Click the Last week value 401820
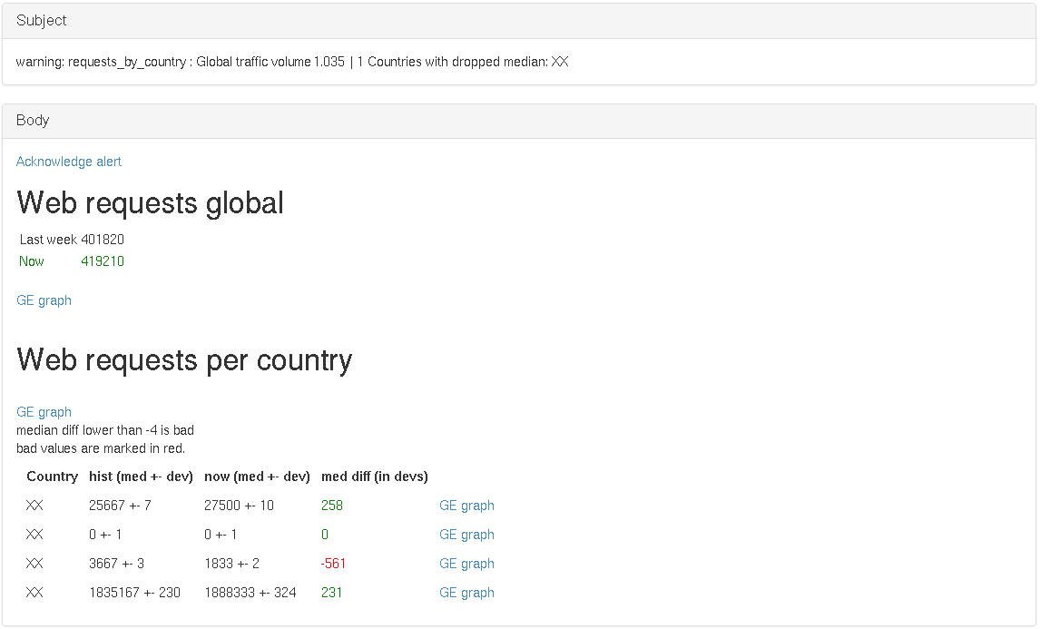This screenshot has width=1040, height=629. coord(103,240)
